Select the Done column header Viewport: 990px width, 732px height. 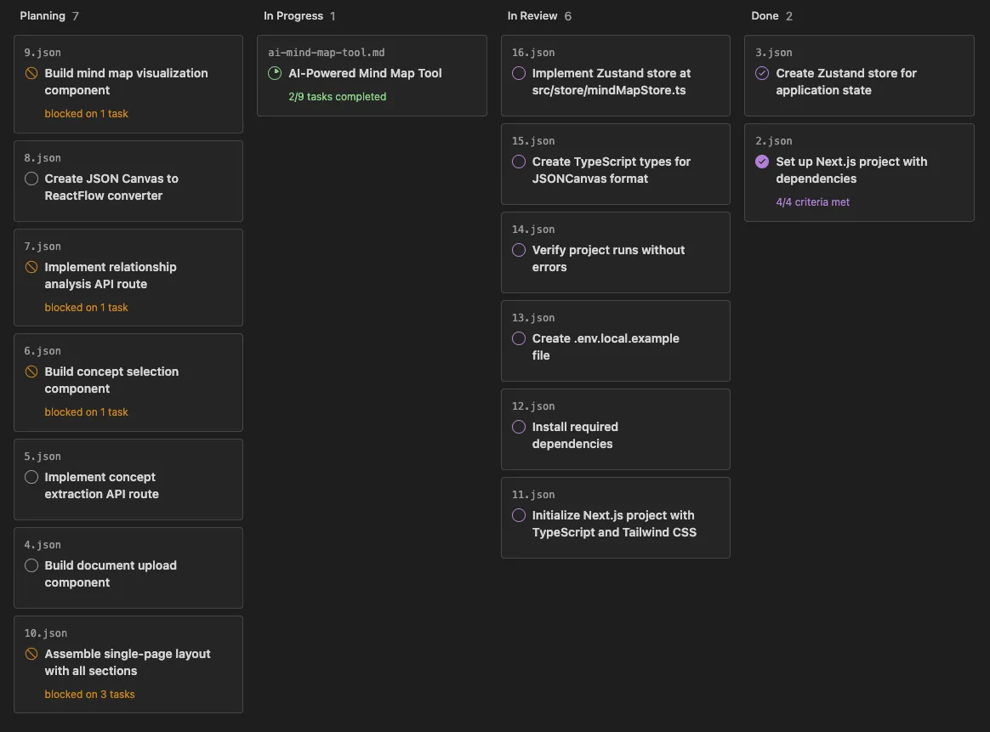pos(763,15)
